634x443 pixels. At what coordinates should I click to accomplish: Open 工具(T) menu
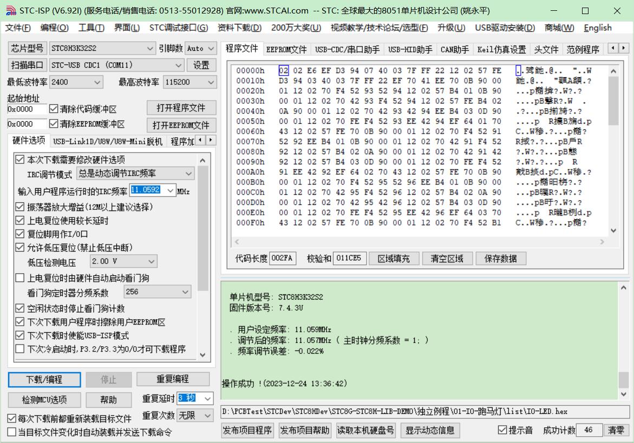[91, 28]
